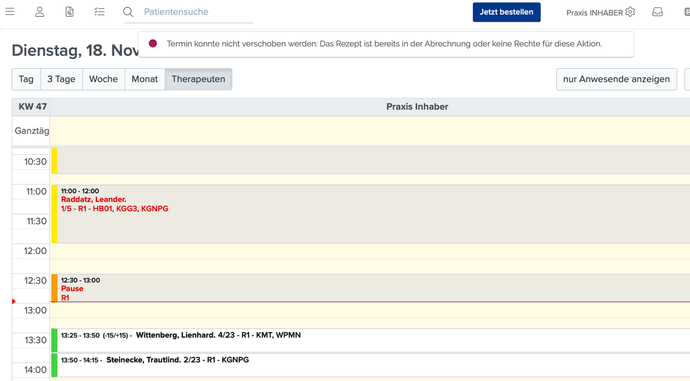The image size is (690, 381).
Task: Activate the Therapeuten view tab
Action: click(x=198, y=79)
